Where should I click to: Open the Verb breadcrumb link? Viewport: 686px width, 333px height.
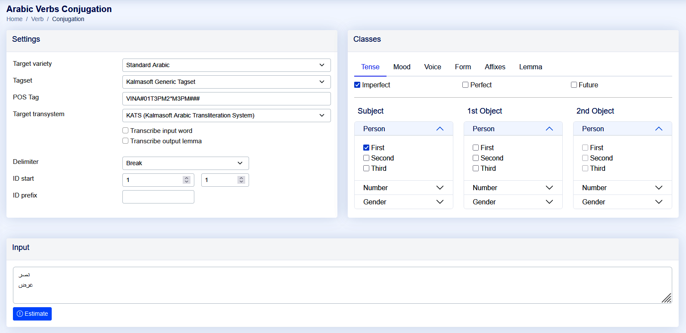pos(37,19)
